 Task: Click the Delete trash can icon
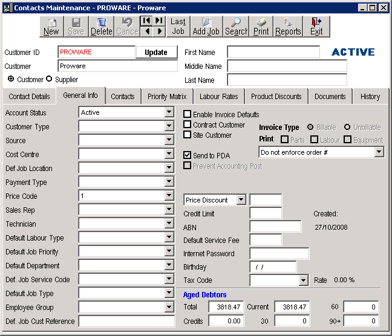102,27
